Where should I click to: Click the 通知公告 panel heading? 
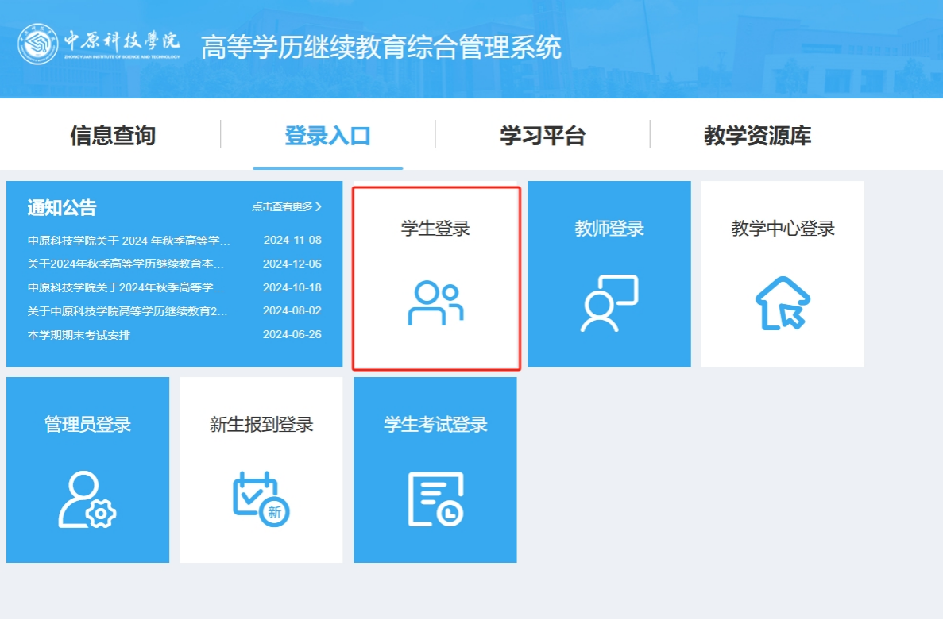point(62,208)
